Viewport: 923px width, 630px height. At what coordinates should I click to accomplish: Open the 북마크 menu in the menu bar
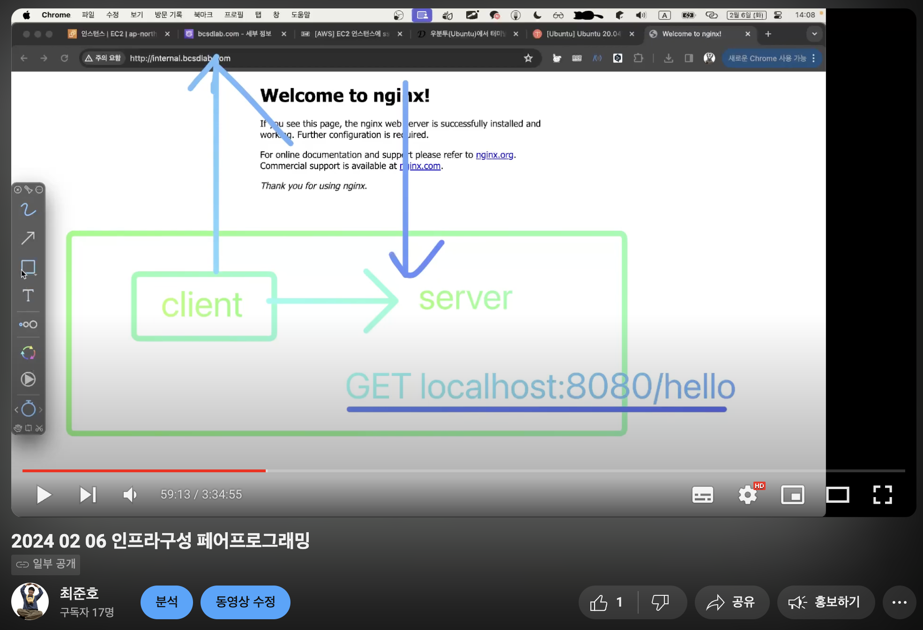pyautogui.click(x=203, y=15)
